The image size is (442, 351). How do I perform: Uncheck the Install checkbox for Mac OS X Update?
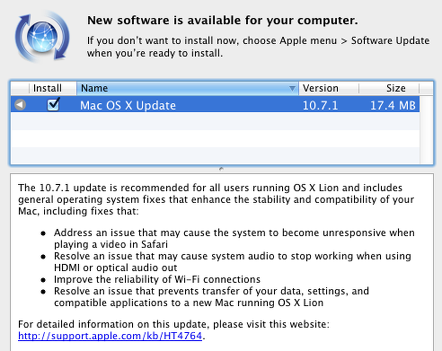[53, 104]
